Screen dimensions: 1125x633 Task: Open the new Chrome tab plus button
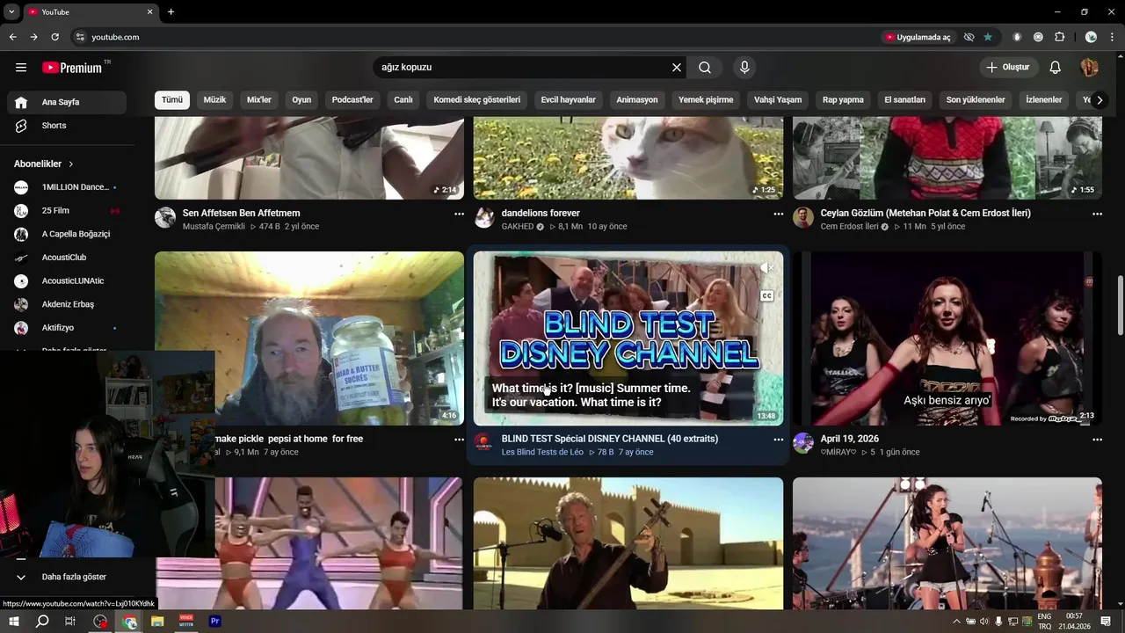pyautogui.click(x=171, y=11)
